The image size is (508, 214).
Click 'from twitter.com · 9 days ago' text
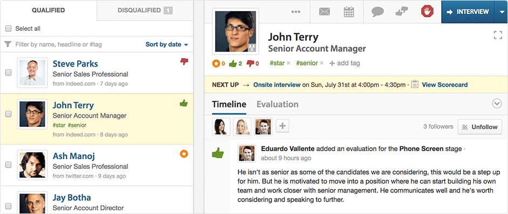(x=89, y=176)
